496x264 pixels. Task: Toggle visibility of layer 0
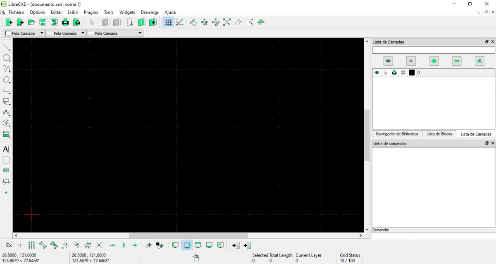pos(377,73)
